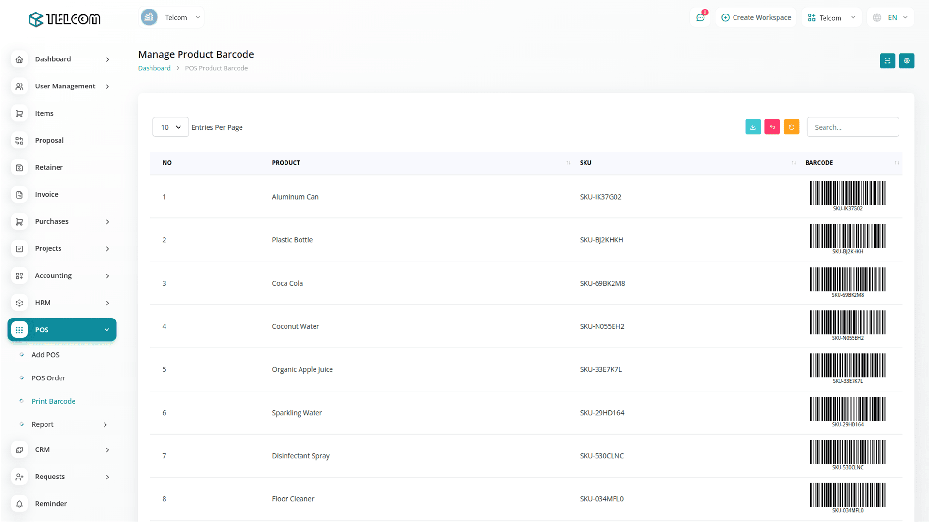Go to Dashboard breadcrumb link
The width and height of the screenshot is (929, 522).
click(x=154, y=68)
